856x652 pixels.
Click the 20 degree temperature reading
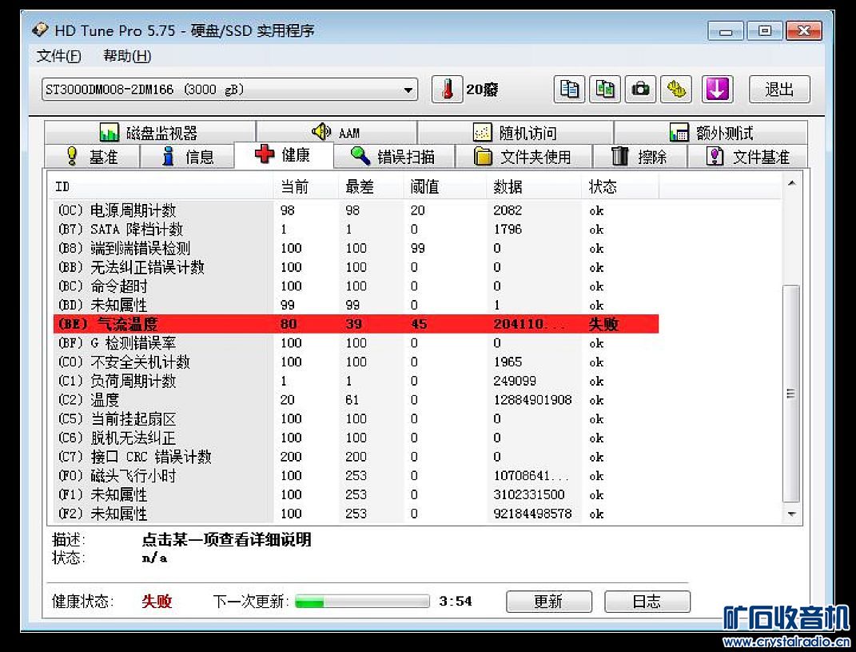[x=481, y=89]
